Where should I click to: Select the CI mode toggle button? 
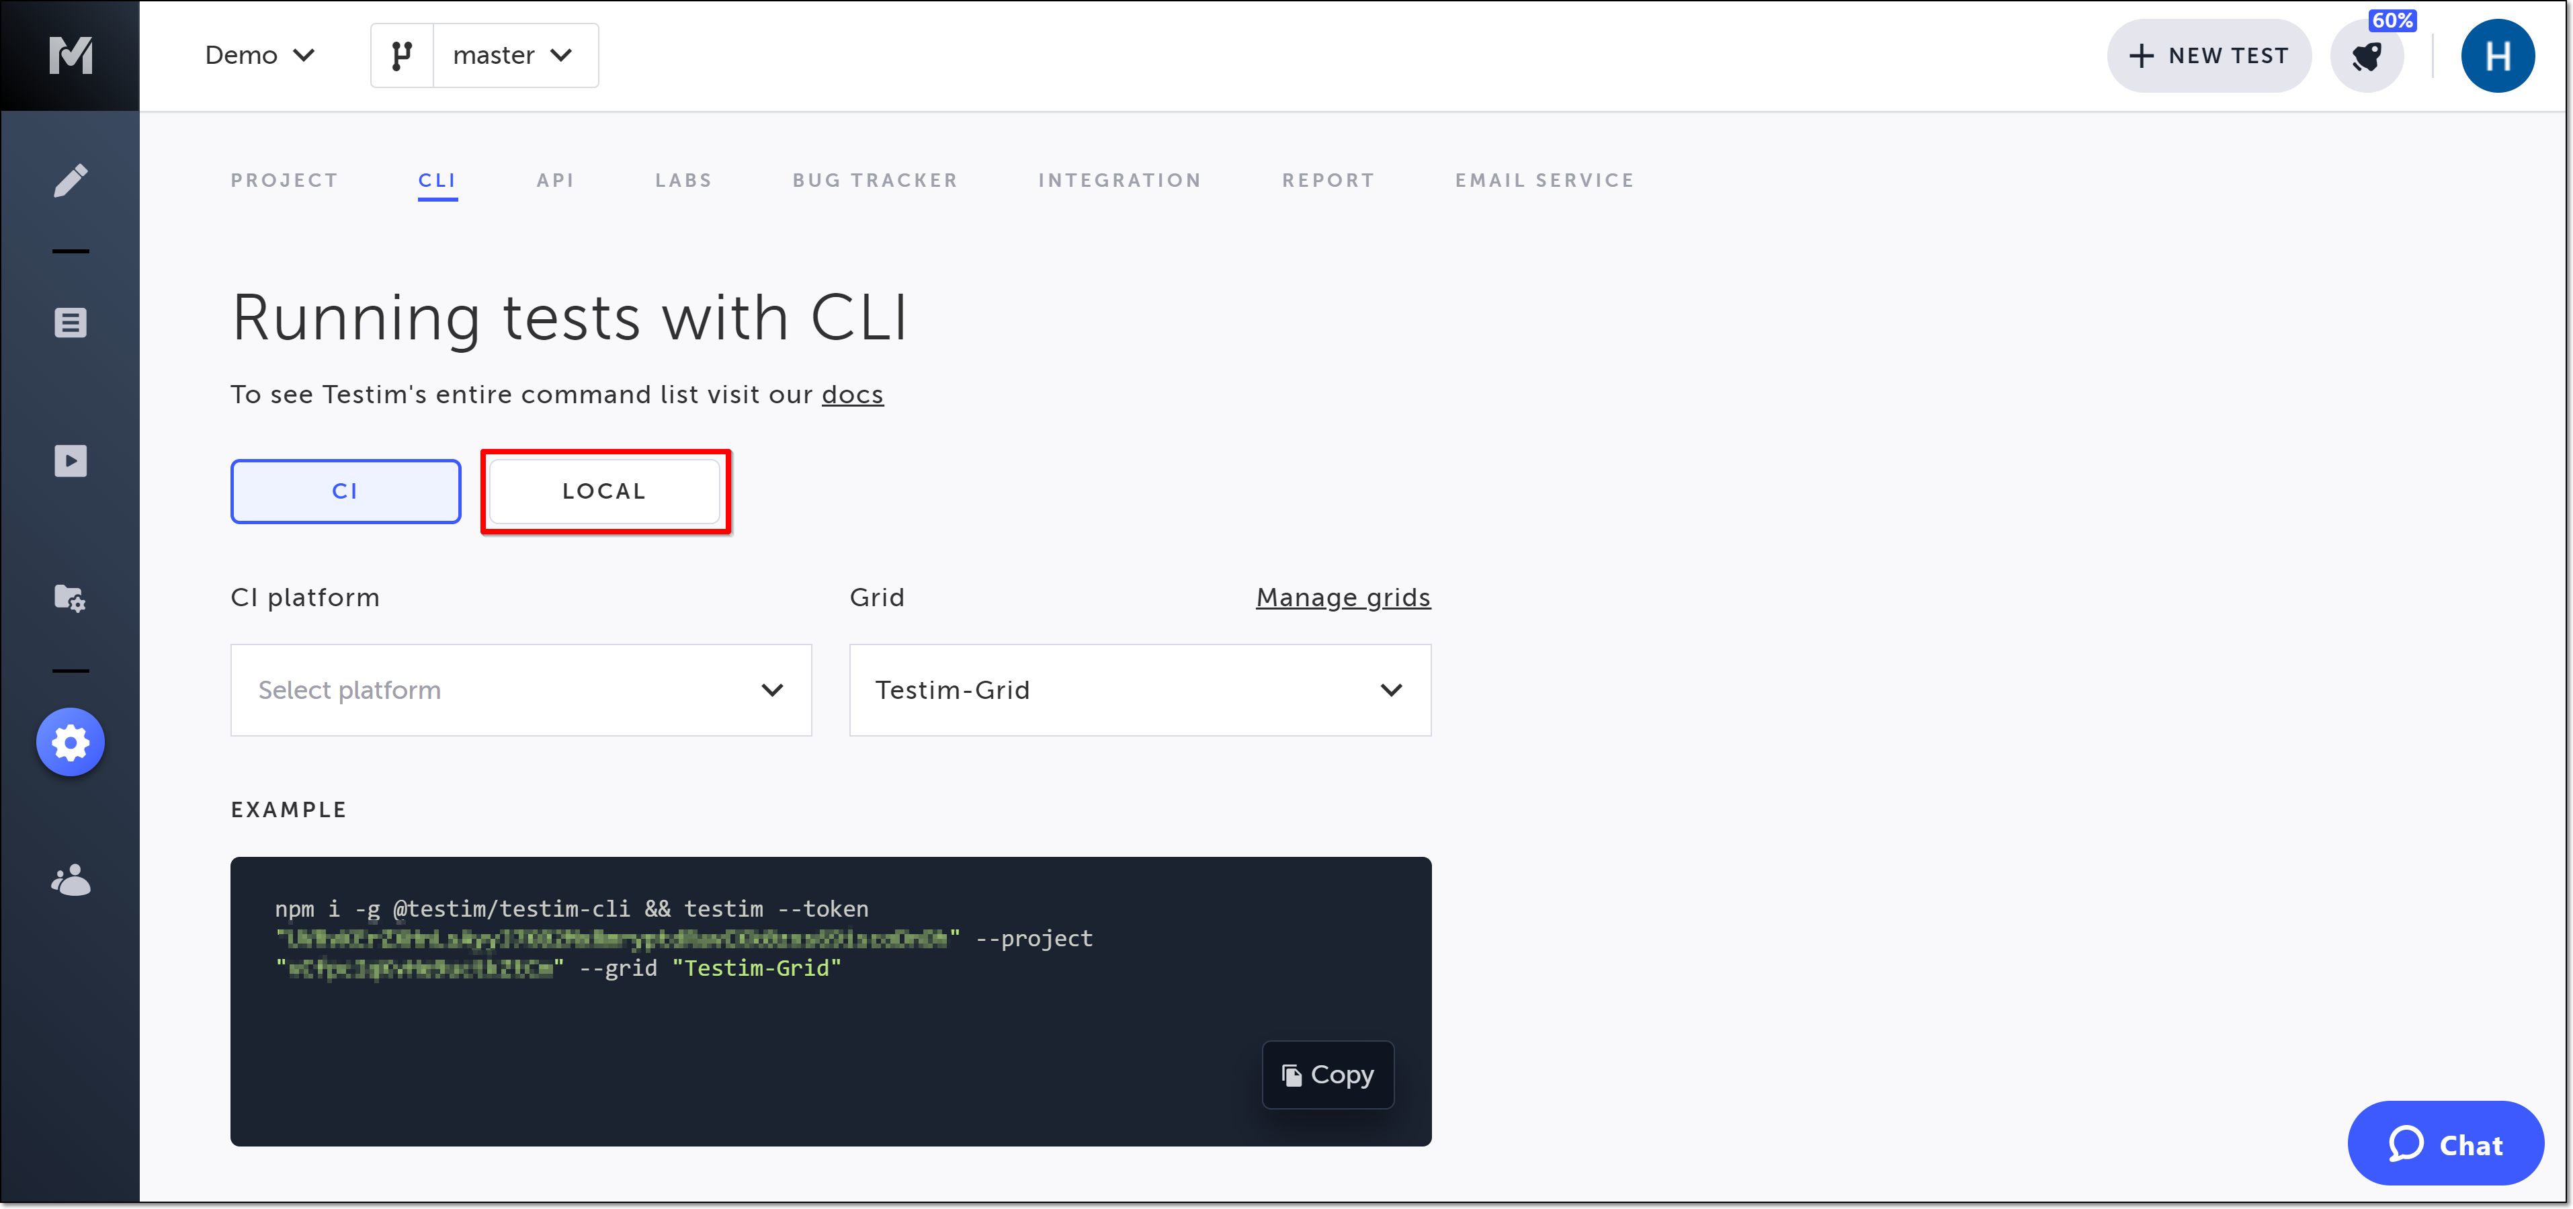click(345, 491)
